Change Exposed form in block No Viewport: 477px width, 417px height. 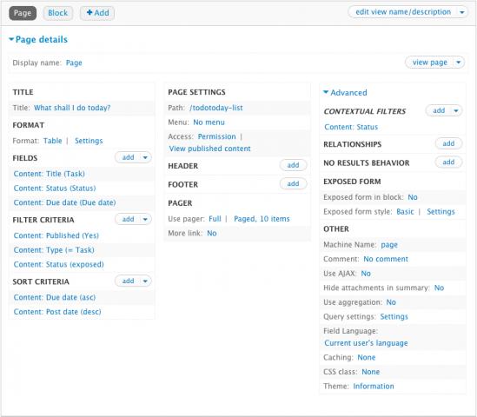tap(413, 197)
